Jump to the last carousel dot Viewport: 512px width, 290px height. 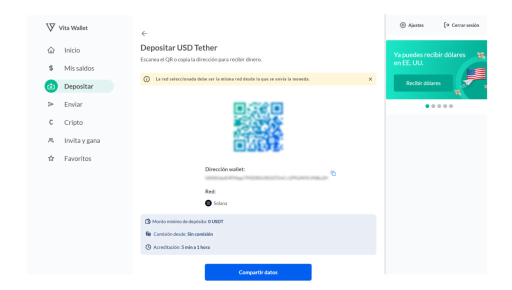[451, 106]
